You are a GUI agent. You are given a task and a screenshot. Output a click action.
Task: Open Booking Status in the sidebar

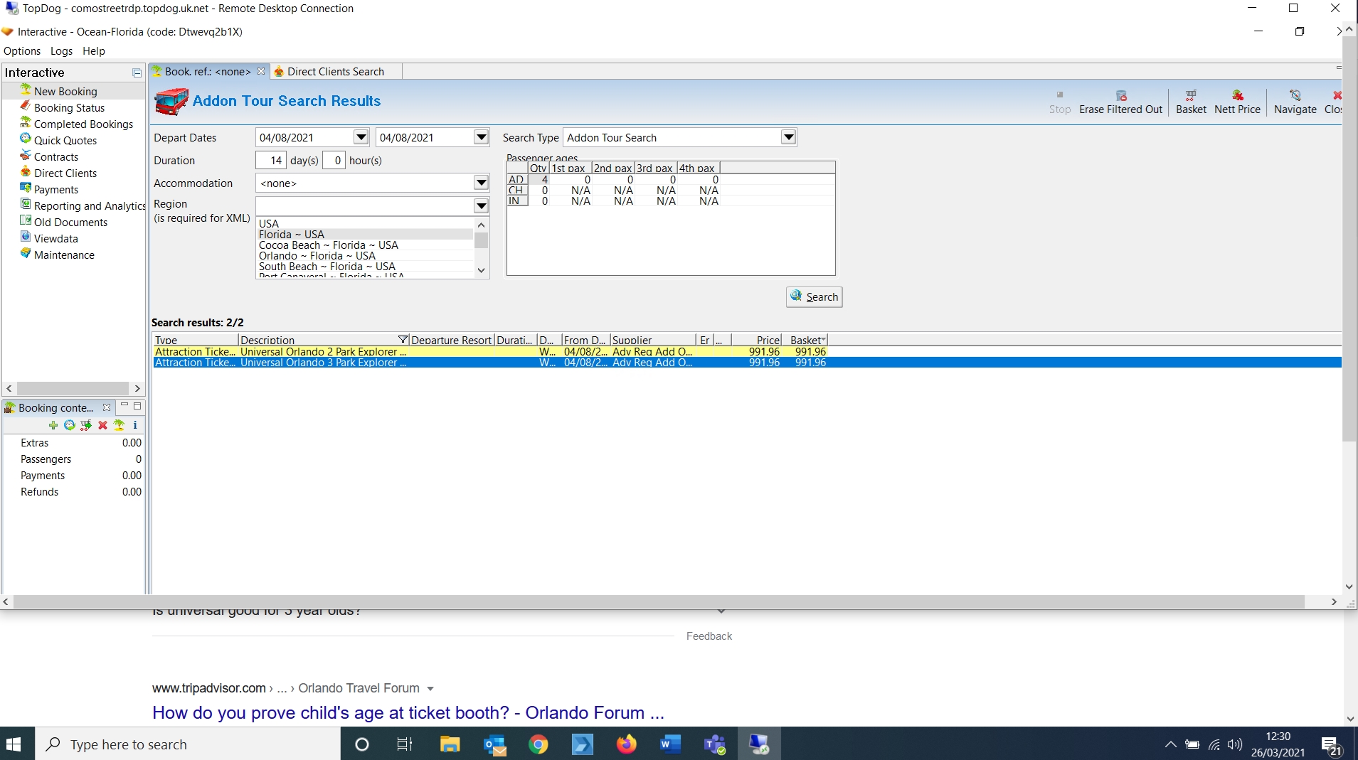(x=69, y=107)
